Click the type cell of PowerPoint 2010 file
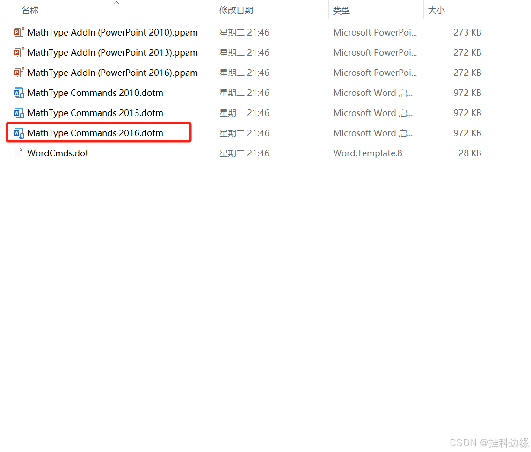 (375, 32)
